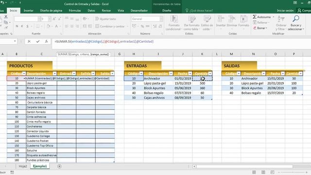Open Ordenar y filtrar tool
Viewport: 311px width, 175px height.
pos(281,23)
